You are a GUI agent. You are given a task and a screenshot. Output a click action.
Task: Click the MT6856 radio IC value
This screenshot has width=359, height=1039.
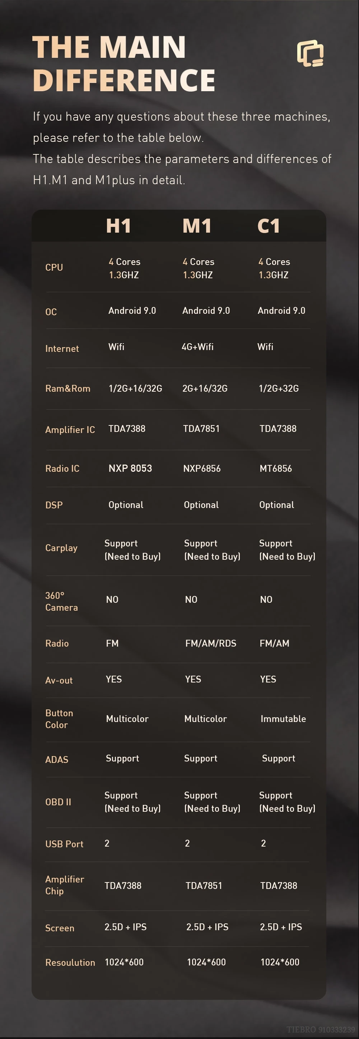click(276, 468)
